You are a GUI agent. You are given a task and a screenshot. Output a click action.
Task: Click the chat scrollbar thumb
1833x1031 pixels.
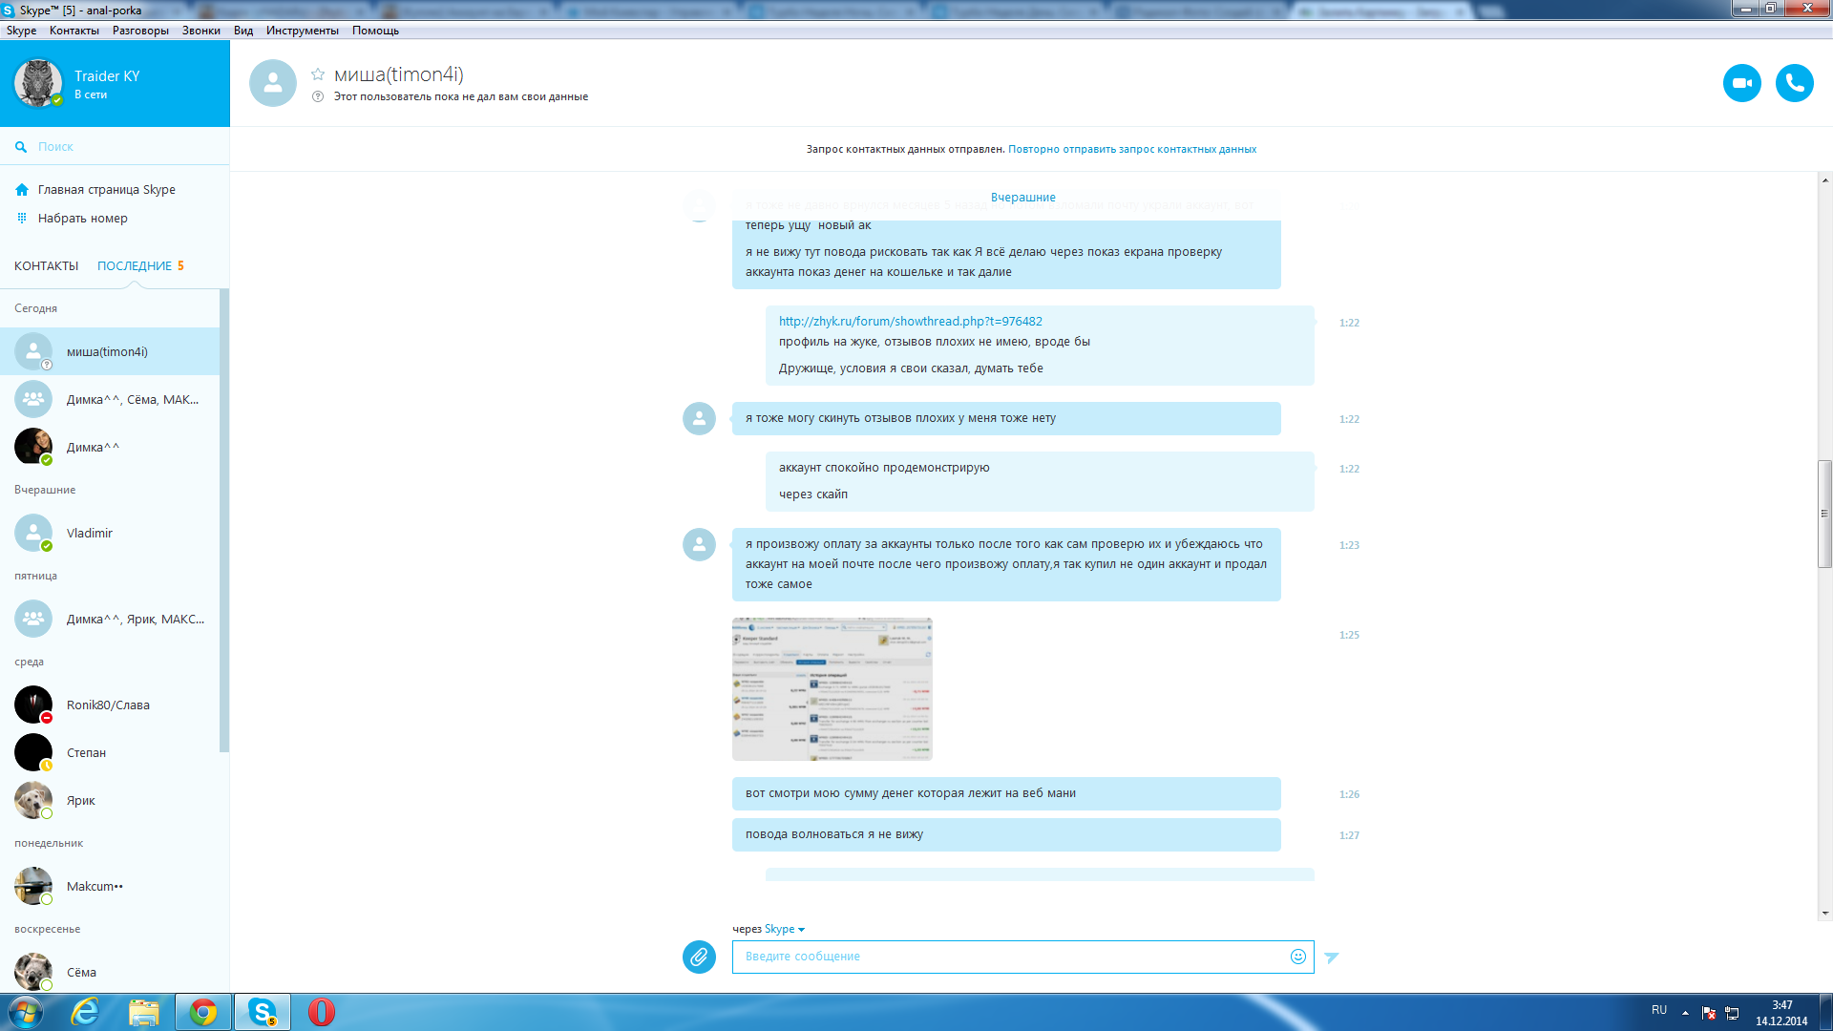pyautogui.click(x=1824, y=514)
